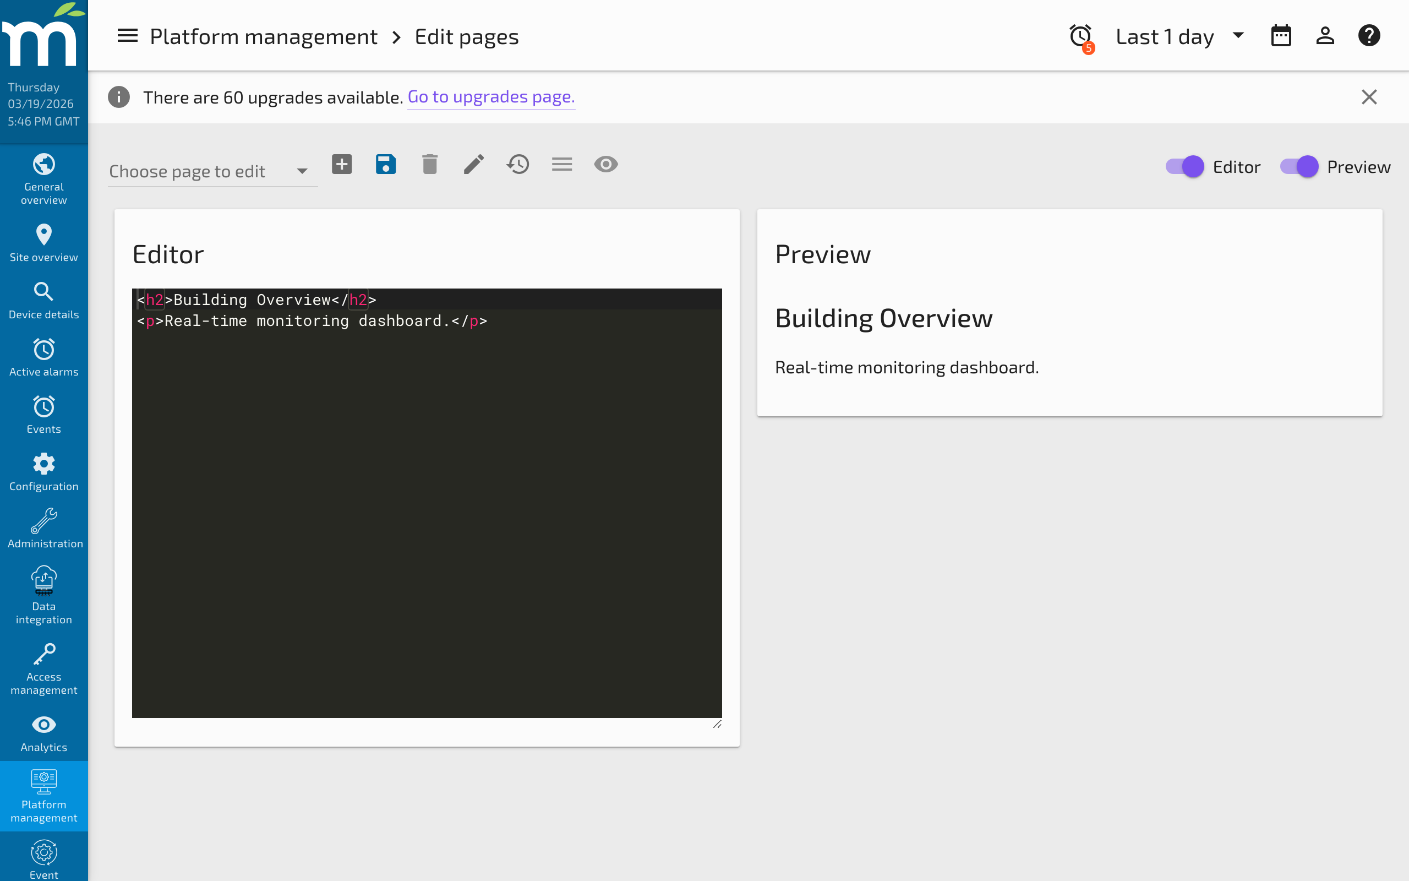
Task: Open the page revision history icon
Action: (517, 164)
